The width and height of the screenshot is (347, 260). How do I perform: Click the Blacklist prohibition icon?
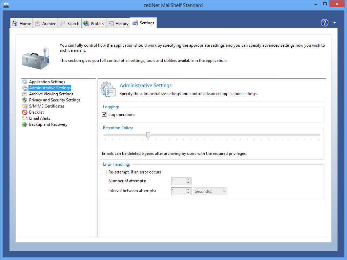[25, 112]
